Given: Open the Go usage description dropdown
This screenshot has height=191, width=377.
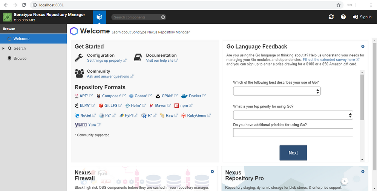Looking at the screenshot, I should coord(277,91).
